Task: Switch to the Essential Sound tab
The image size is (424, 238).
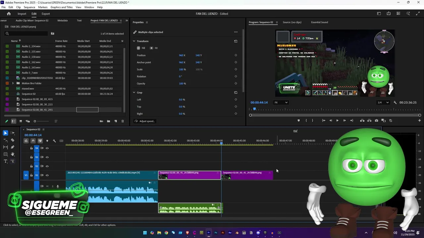Action: 319,22
